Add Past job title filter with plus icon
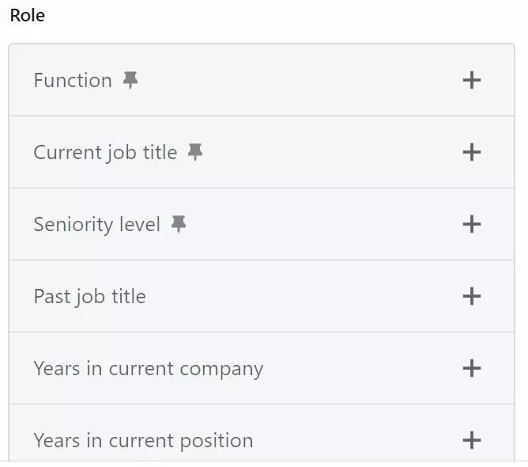 click(471, 296)
